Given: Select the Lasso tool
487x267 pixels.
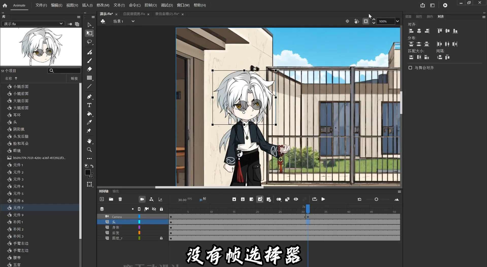Looking at the screenshot, I should [x=89, y=42].
